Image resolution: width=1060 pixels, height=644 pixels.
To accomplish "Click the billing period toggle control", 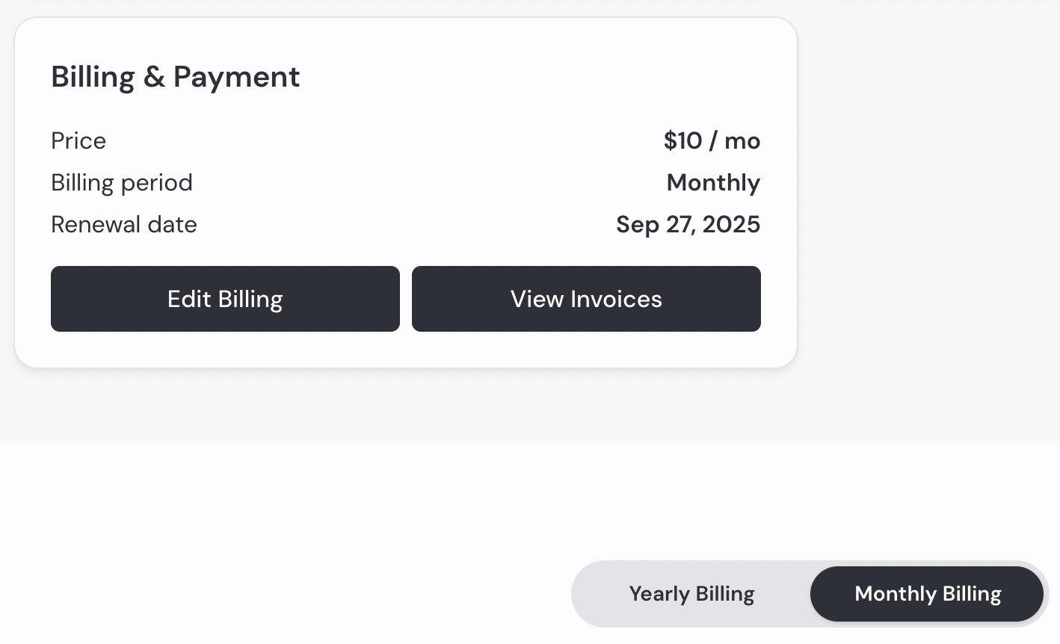I will pyautogui.click(x=807, y=593).
